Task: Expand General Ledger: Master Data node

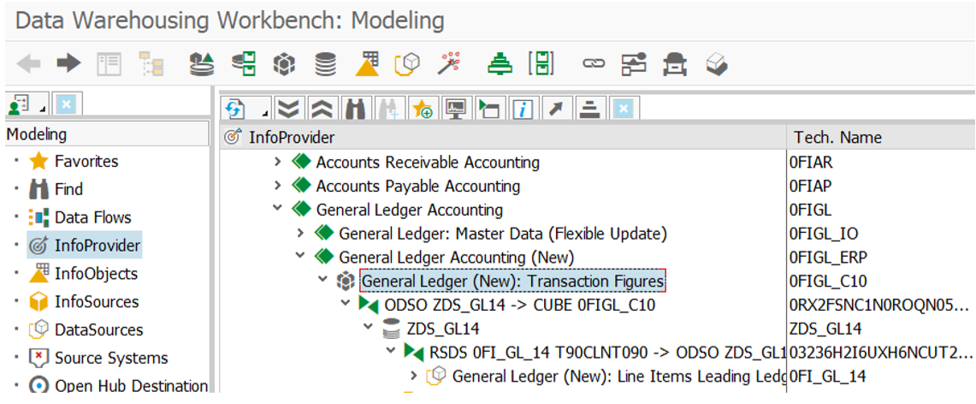Action: 300,233
